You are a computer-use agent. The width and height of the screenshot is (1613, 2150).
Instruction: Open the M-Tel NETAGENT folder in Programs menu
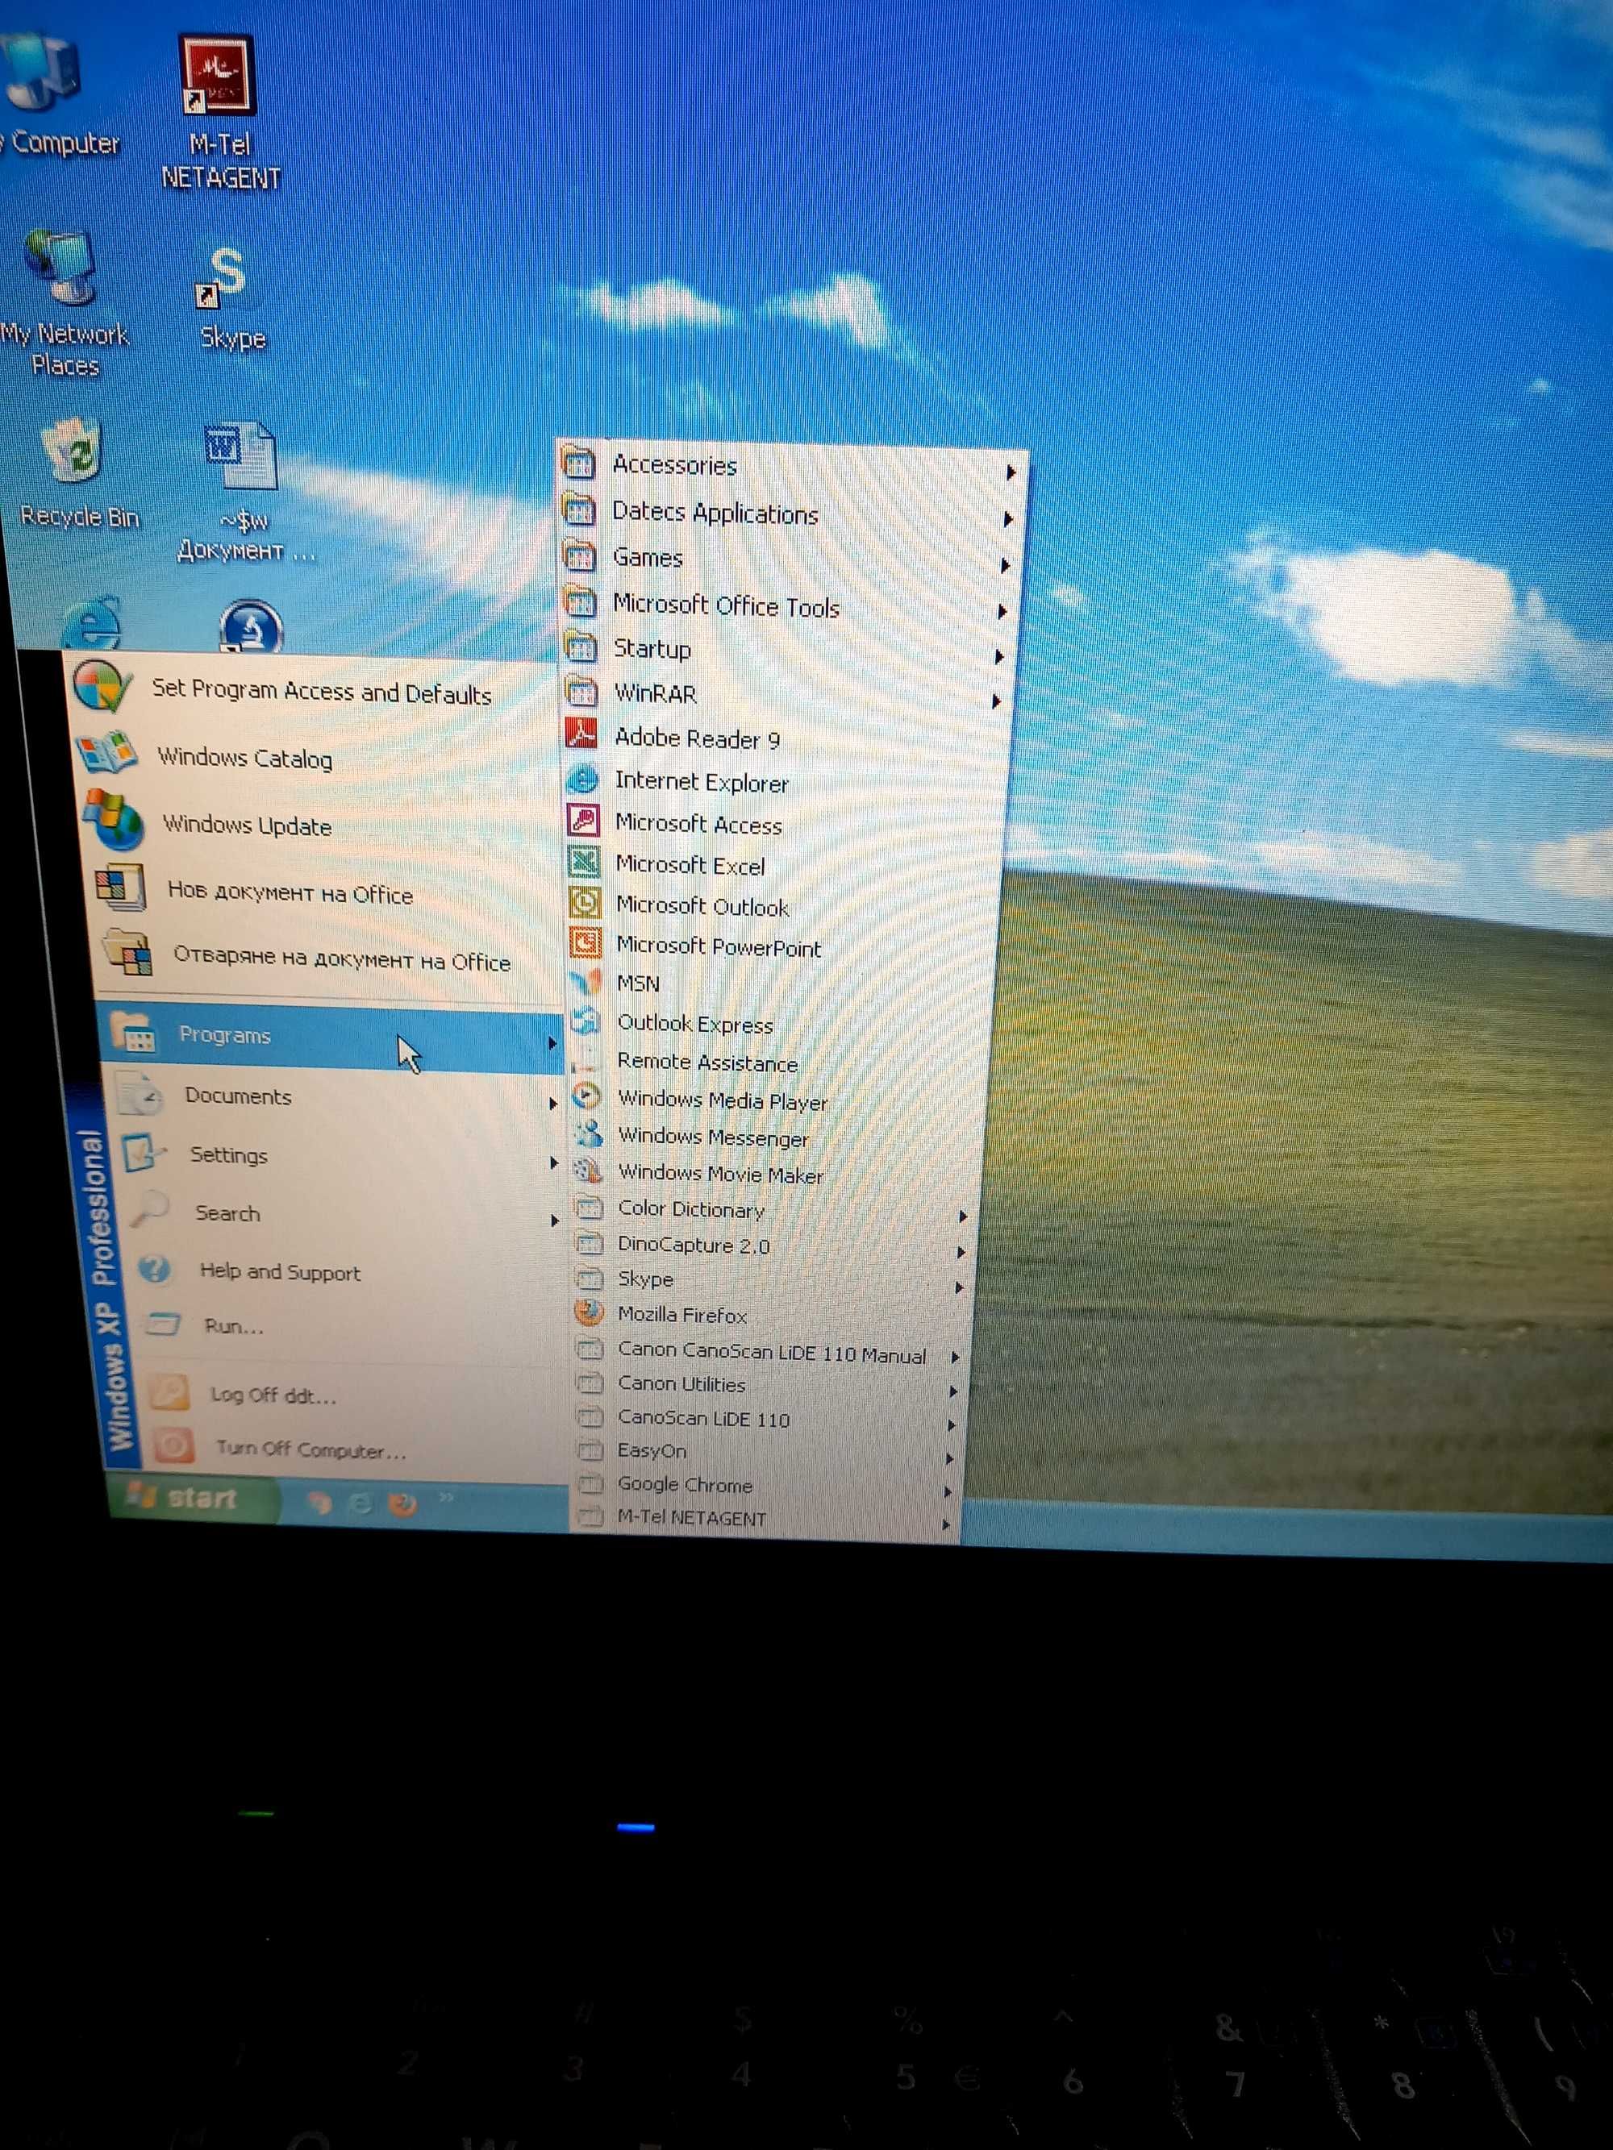click(x=762, y=1518)
